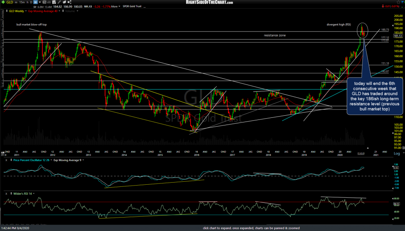
Task: Open the GLD Weekly plot dropdown
Action: pos(26,11)
